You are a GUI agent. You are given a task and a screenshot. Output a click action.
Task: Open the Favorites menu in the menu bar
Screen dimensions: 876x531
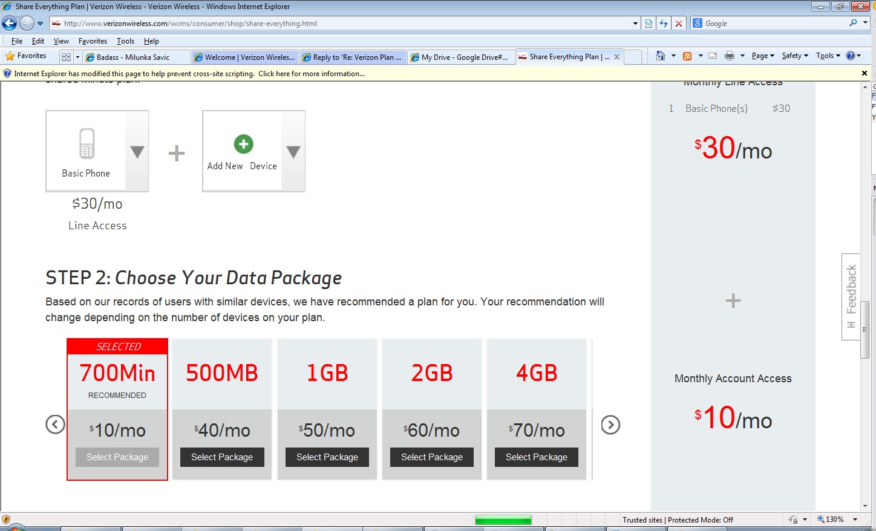coord(93,41)
